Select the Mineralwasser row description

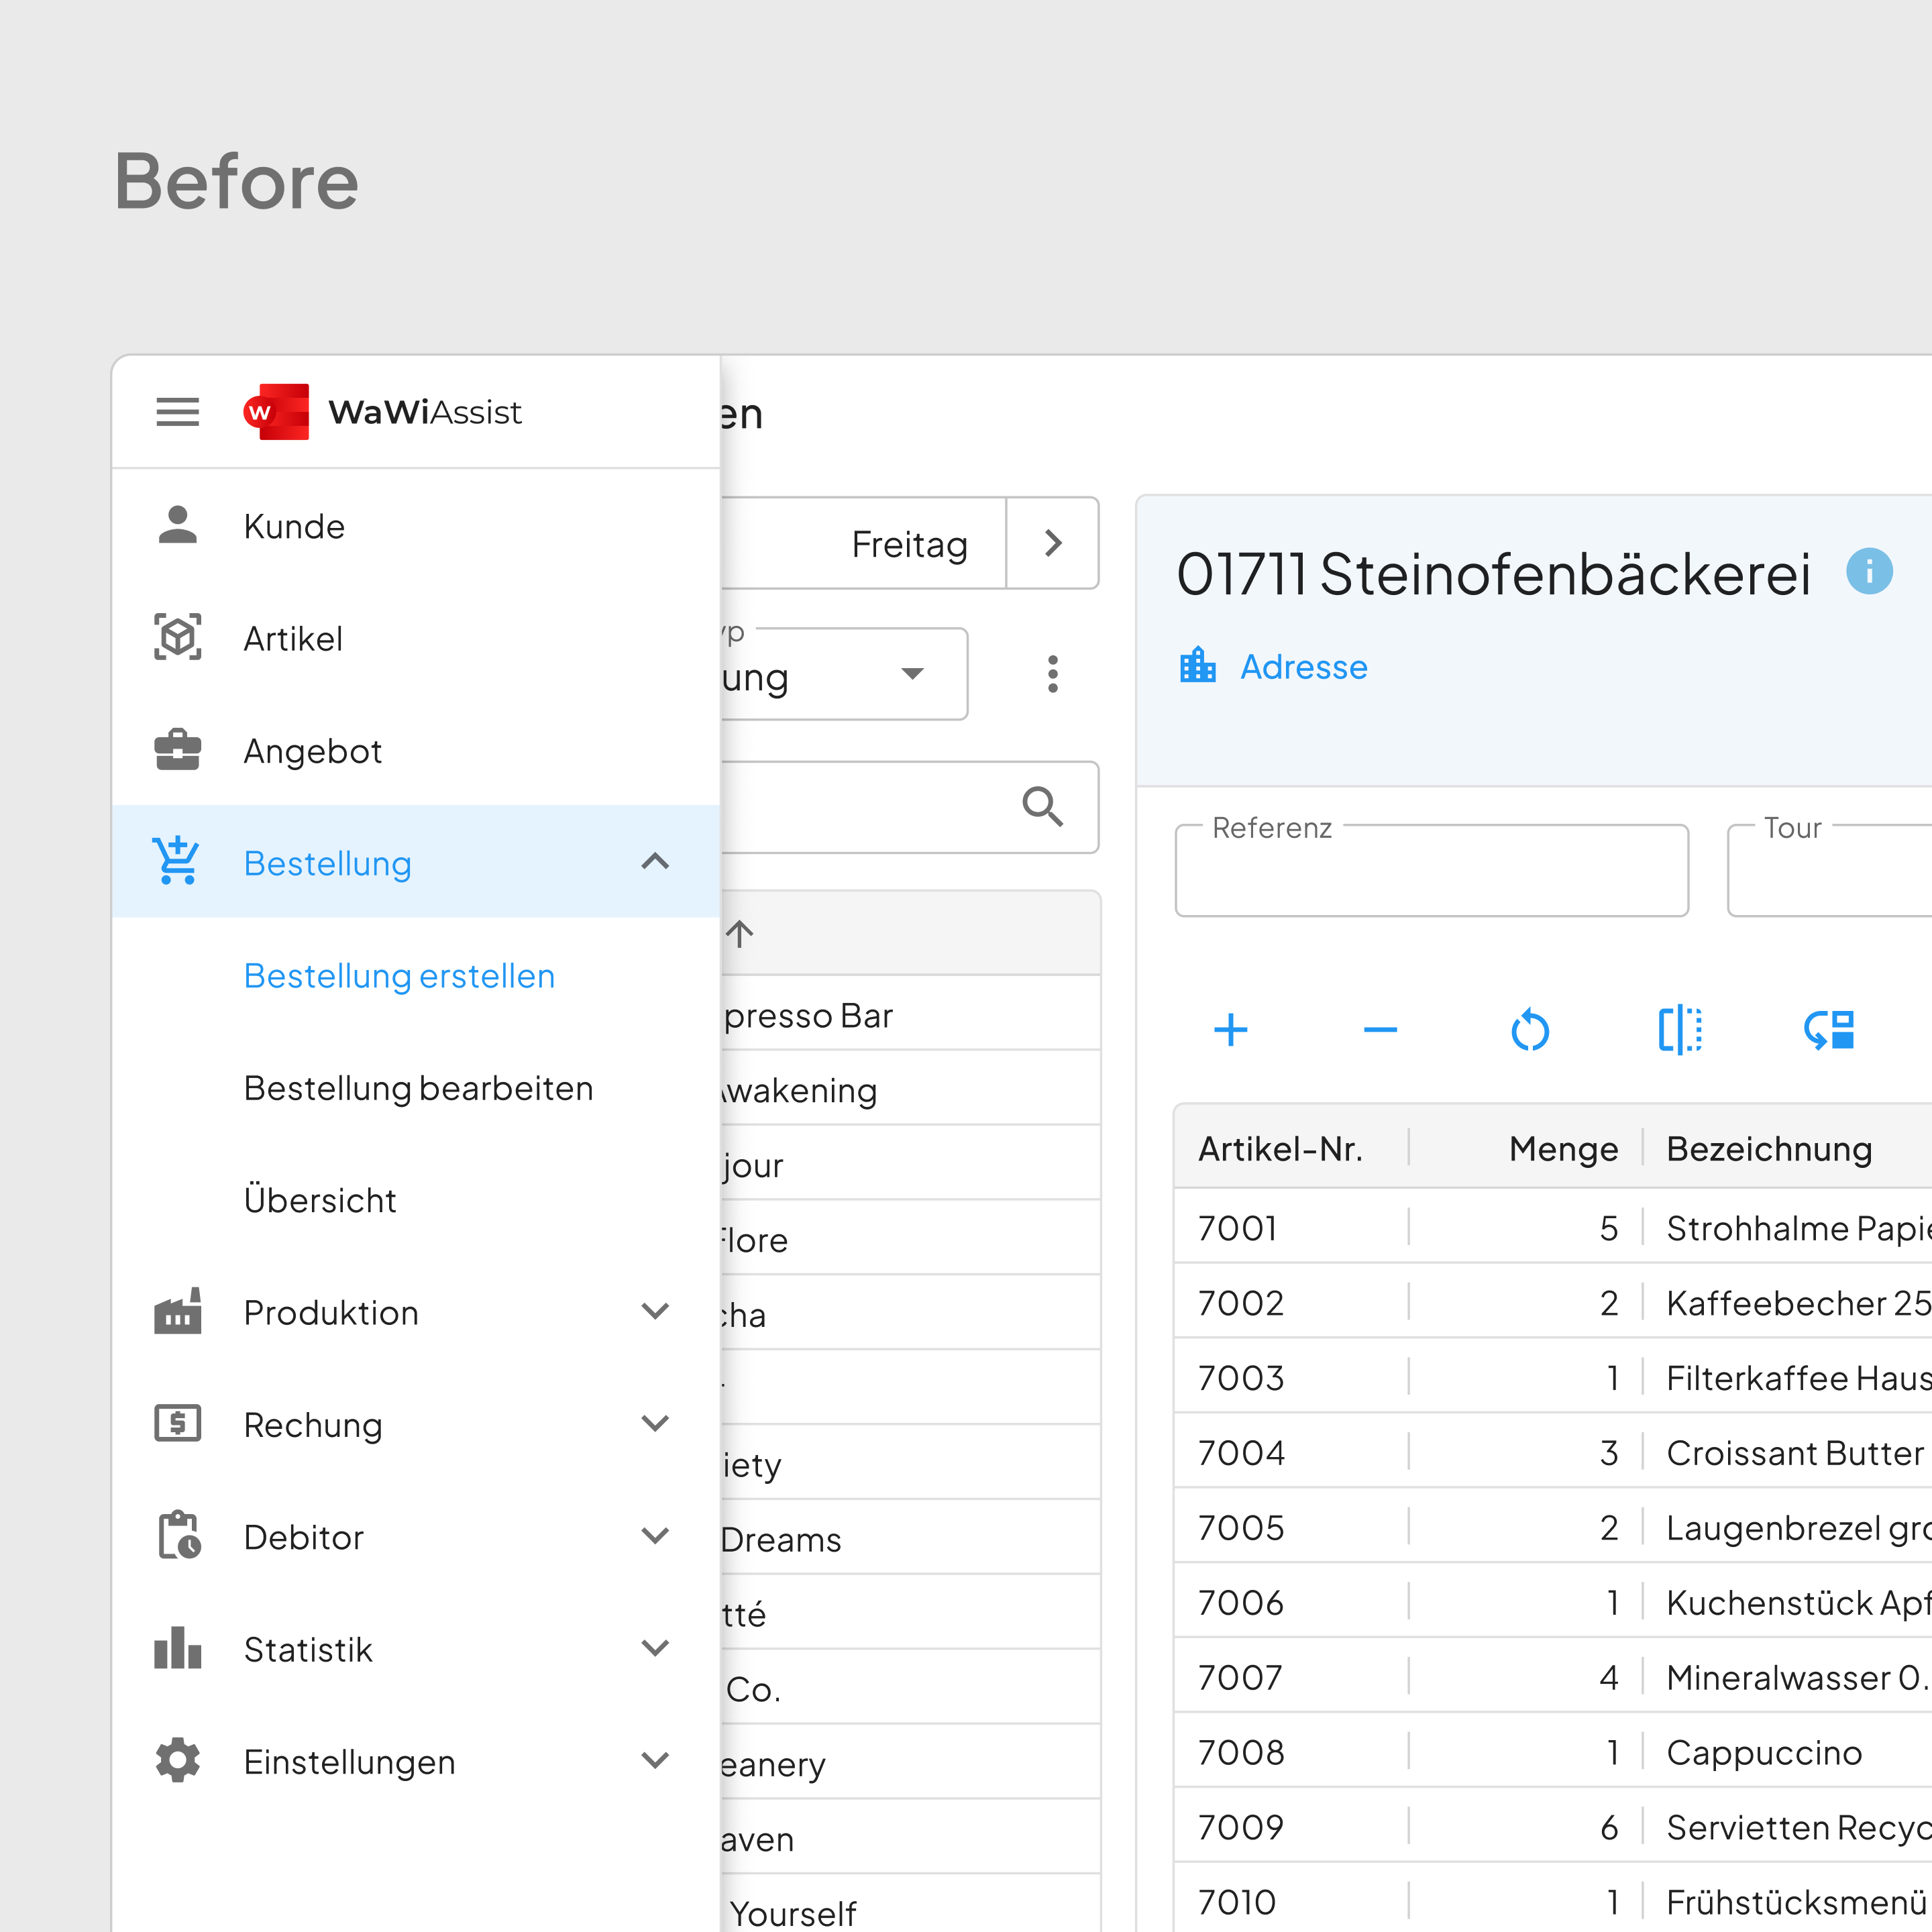pos(1799,1678)
